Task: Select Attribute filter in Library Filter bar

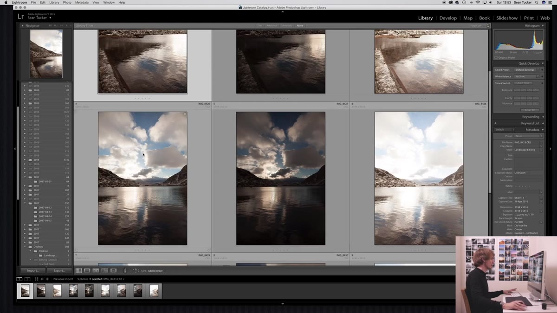Action: (272, 25)
